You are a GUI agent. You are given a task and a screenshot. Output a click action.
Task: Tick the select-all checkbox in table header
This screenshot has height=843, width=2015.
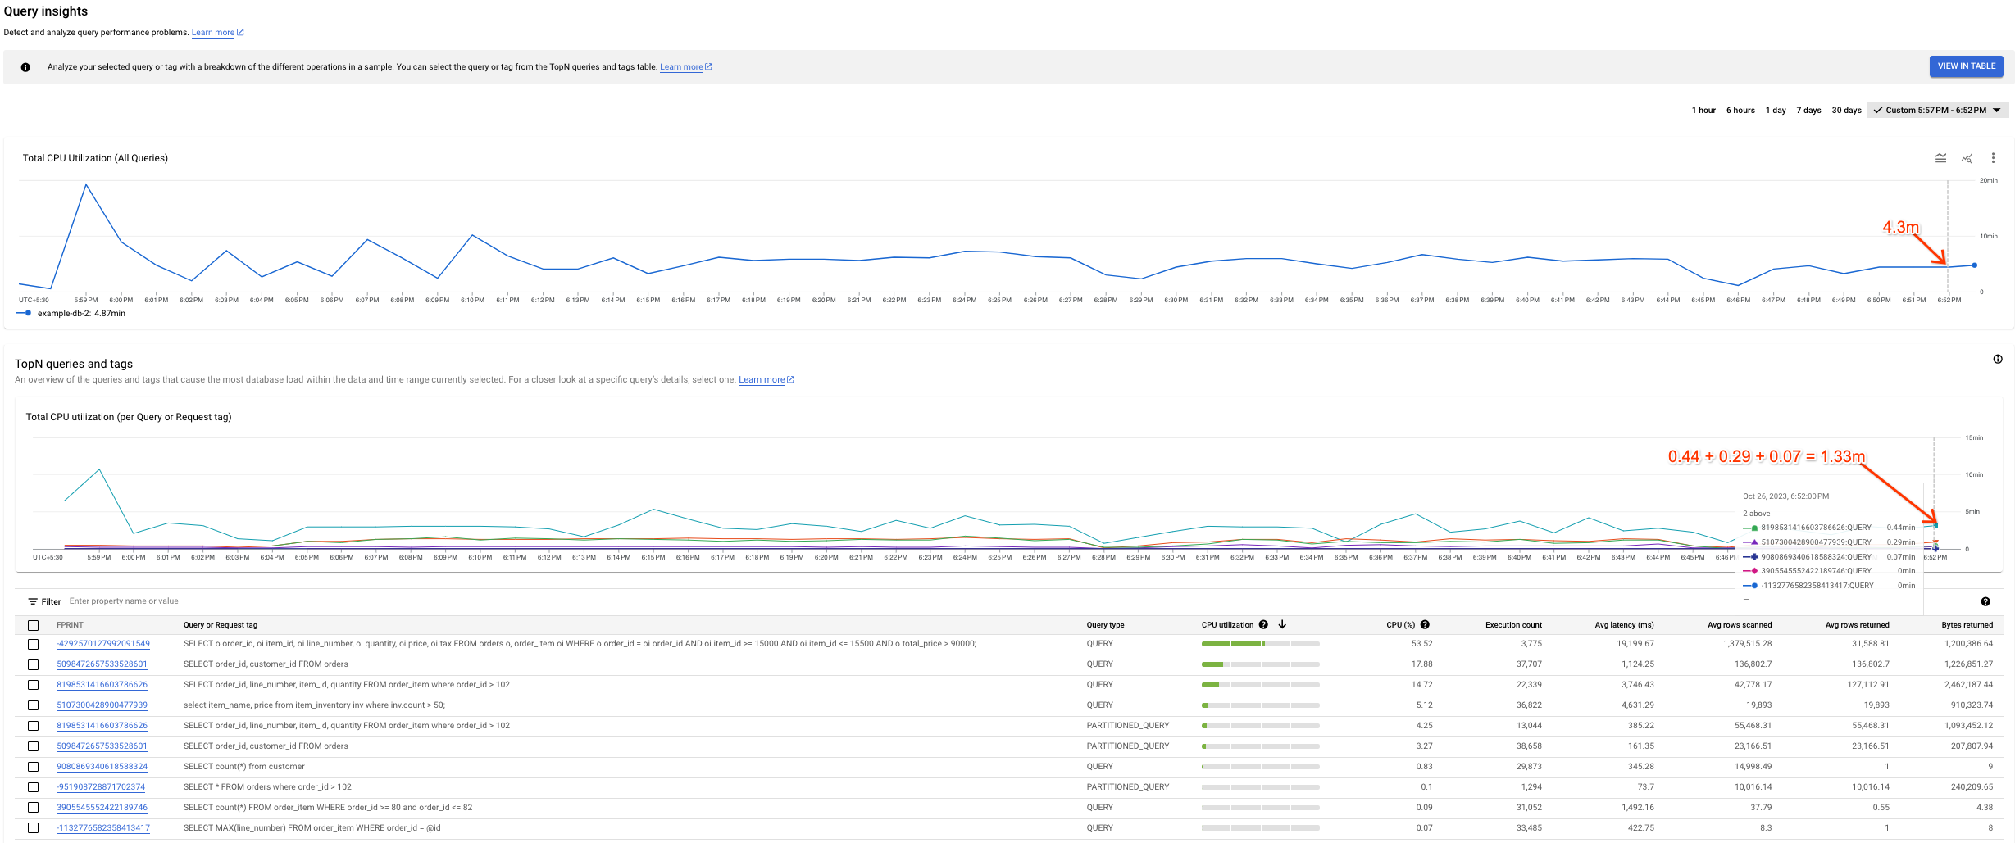click(x=33, y=625)
